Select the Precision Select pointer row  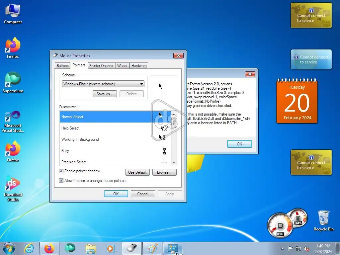115,162
